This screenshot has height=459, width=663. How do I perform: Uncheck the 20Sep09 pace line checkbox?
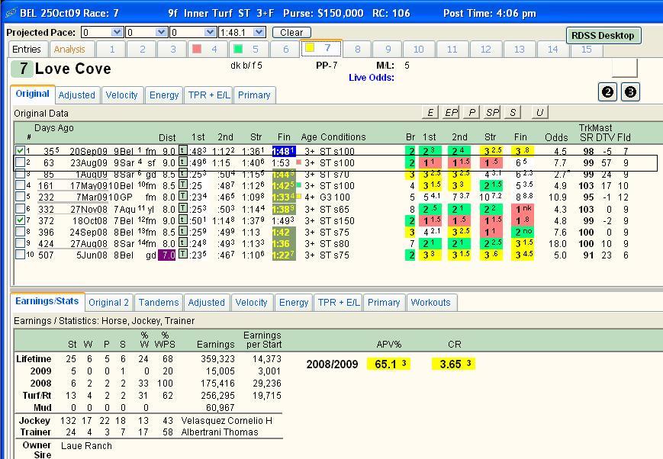[20, 150]
